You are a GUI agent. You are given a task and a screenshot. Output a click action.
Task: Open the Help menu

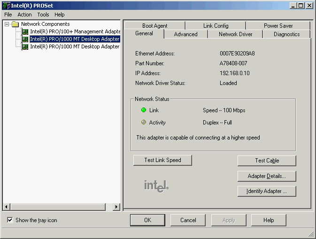[60, 15]
